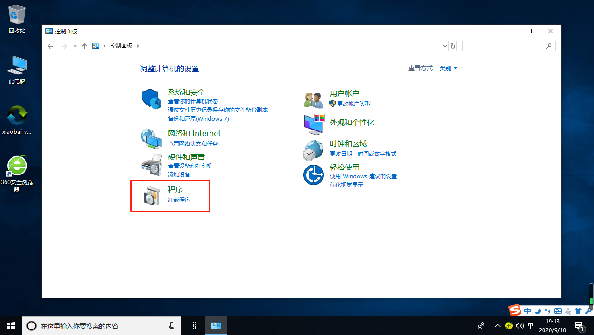This screenshot has width=594, height=335.
Task: Open Sogou toolbox via the wrench icon
Action: (588, 311)
